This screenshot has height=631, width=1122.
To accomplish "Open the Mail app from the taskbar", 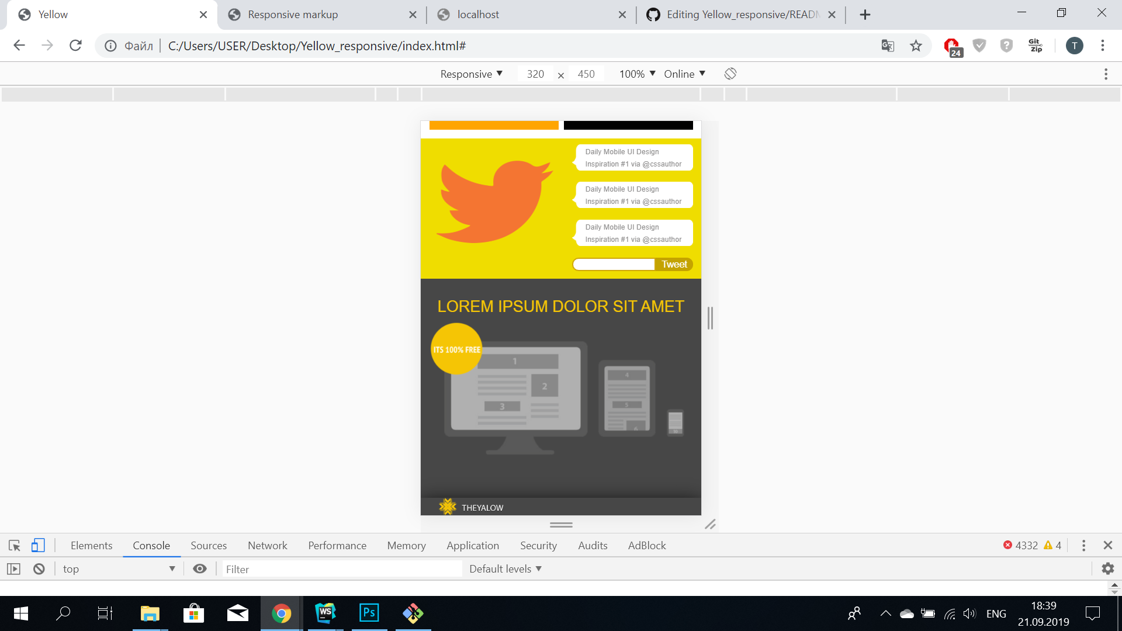I will point(237,613).
